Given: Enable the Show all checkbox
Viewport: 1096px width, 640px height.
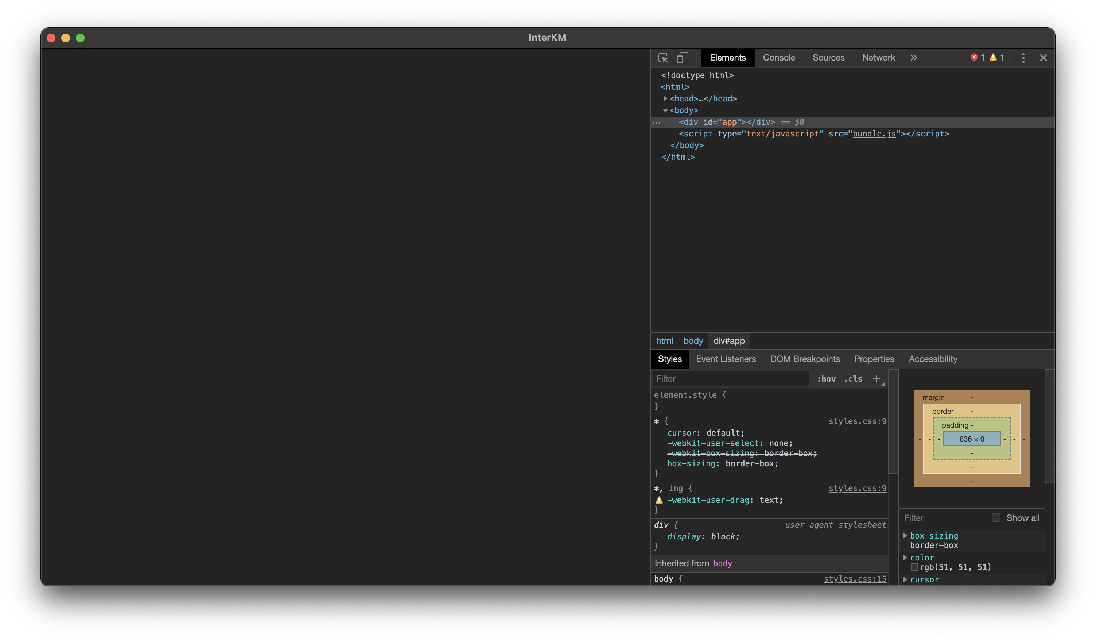Looking at the screenshot, I should click(996, 517).
